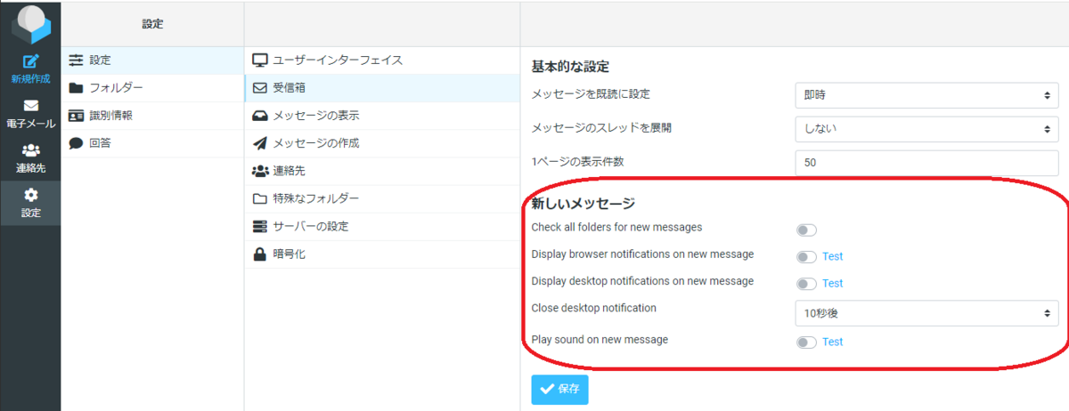Click 1ページの表示件数 input field
This screenshot has width=1069, height=411.
[x=926, y=163]
